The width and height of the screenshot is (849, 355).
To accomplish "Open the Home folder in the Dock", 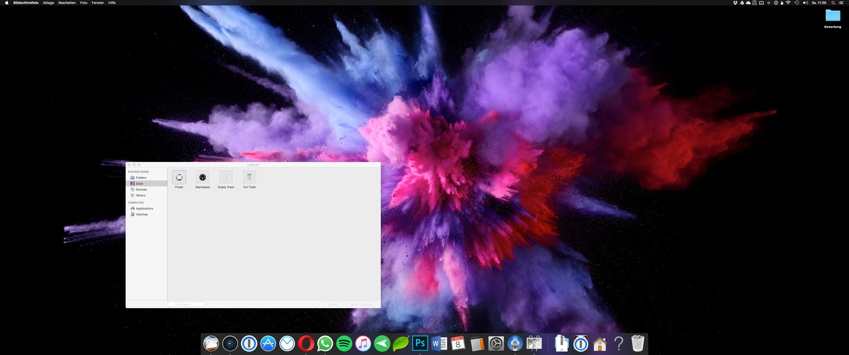I will (600, 344).
